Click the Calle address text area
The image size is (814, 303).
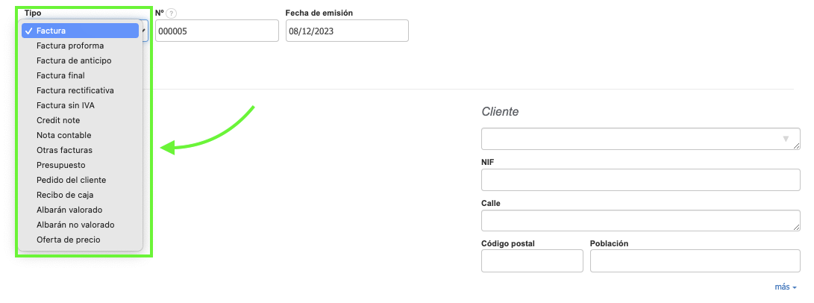640,221
